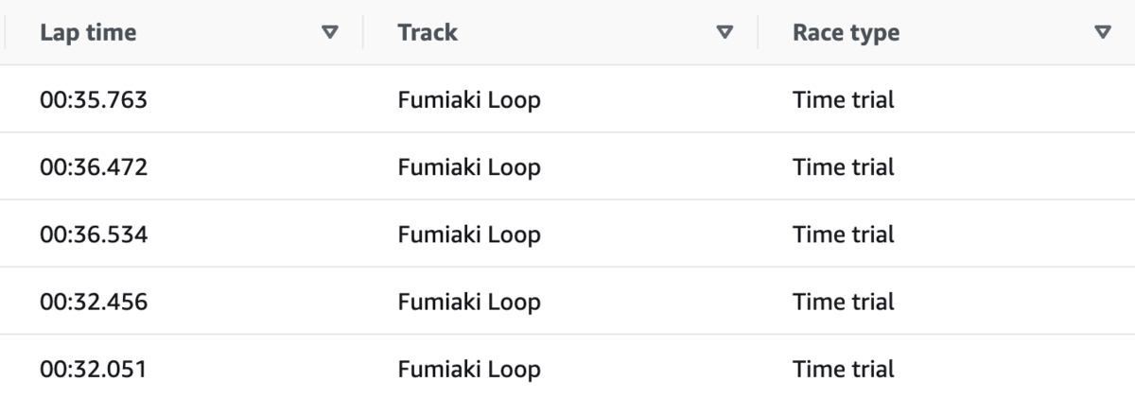Select the Track column header label
Image resolution: width=1135 pixels, height=399 pixels.
(x=428, y=32)
